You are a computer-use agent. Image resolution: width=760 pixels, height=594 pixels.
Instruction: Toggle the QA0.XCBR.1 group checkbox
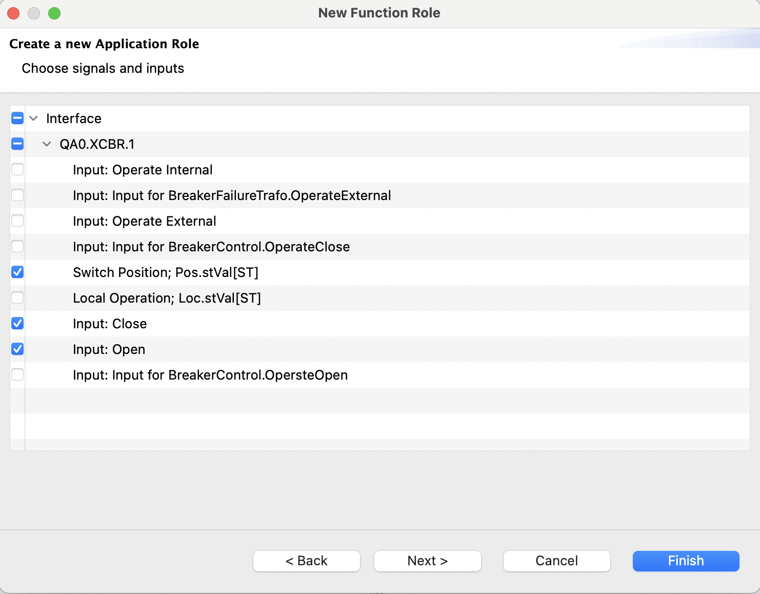click(x=17, y=144)
